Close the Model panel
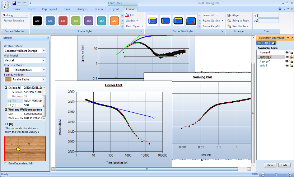The height and width of the screenshot is (177, 294). pyautogui.click(x=48, y=38)
